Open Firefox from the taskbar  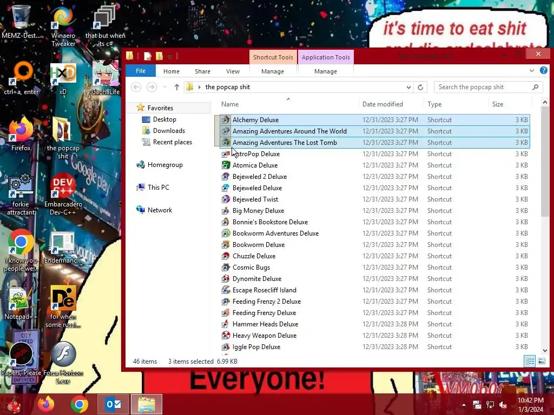click(46, 404)
